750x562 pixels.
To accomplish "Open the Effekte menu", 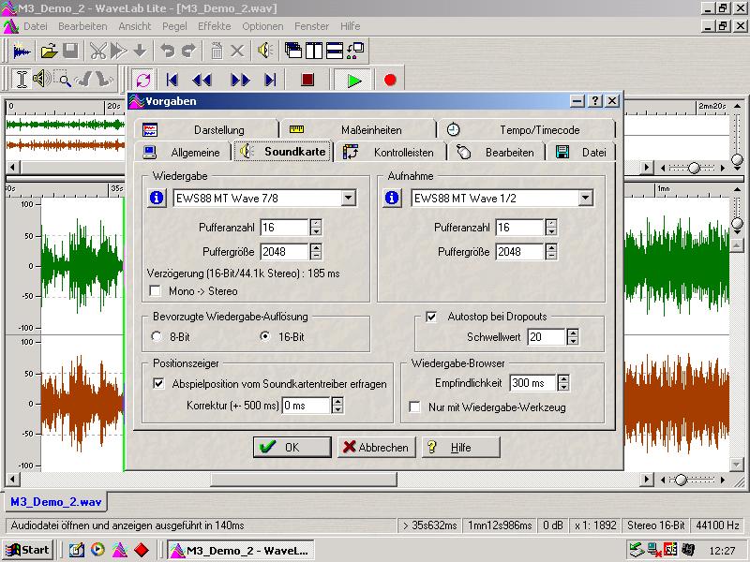I will [x=215, y=26].
